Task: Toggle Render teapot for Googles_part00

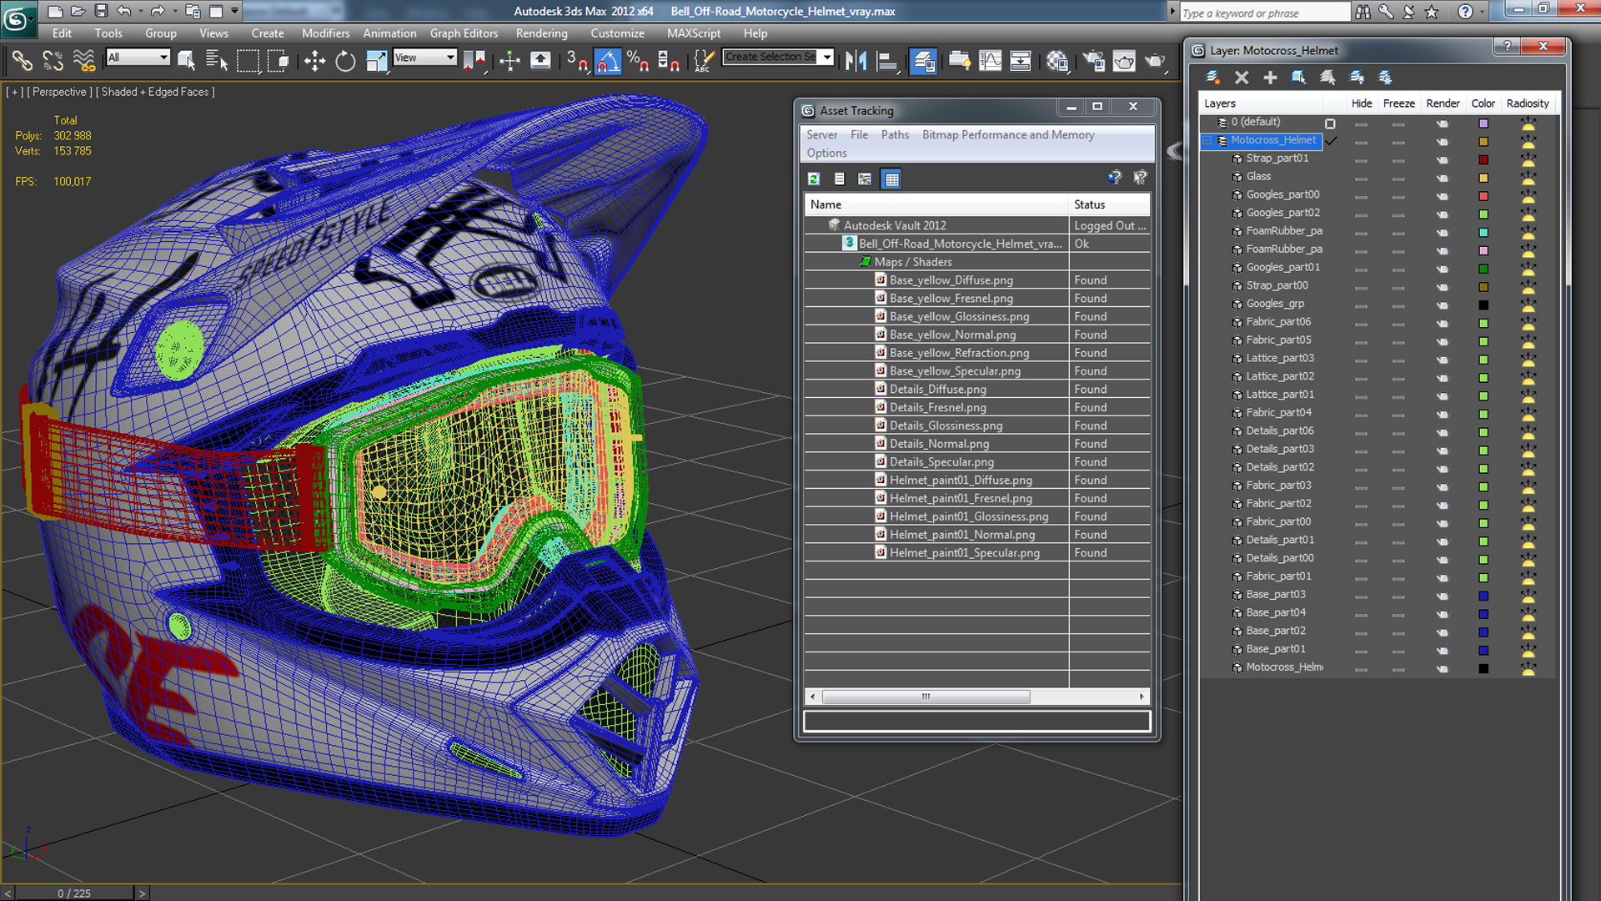Action: click(x=1443, y=195)
